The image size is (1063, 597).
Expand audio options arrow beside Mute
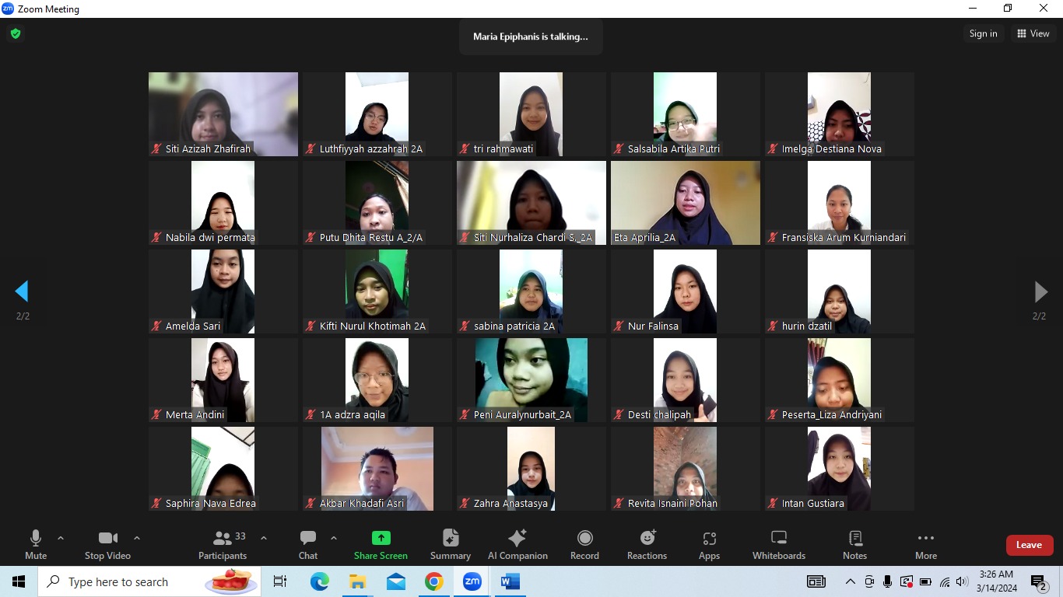click(61, 538)
